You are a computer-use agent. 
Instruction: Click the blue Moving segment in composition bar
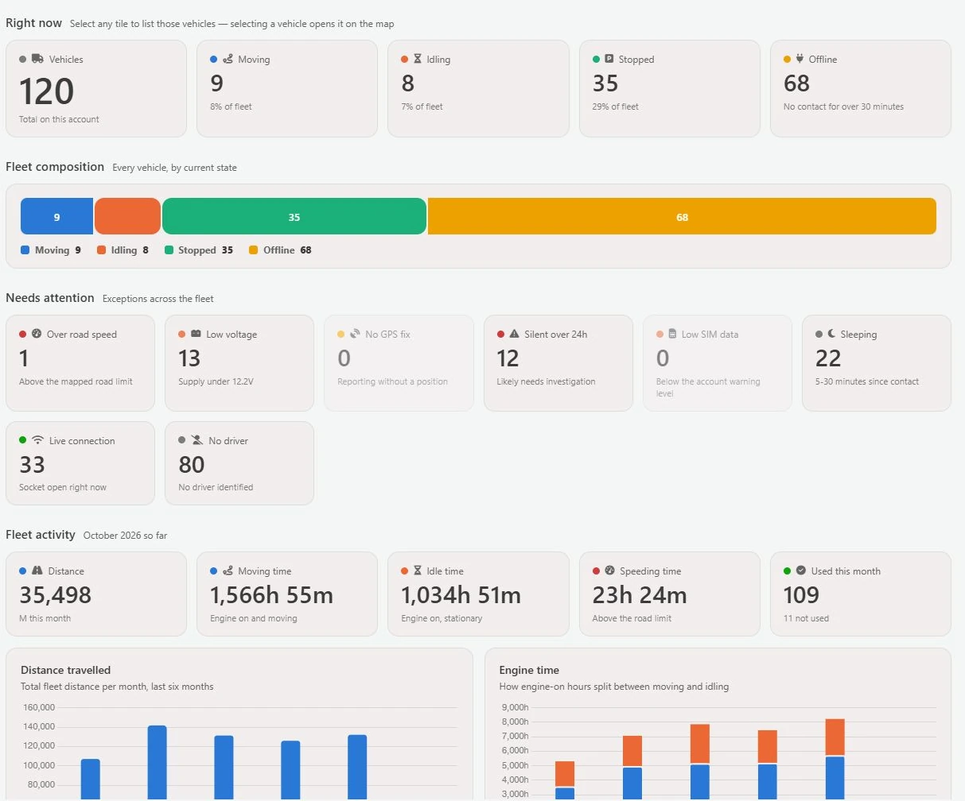click(x=56, y=216)
